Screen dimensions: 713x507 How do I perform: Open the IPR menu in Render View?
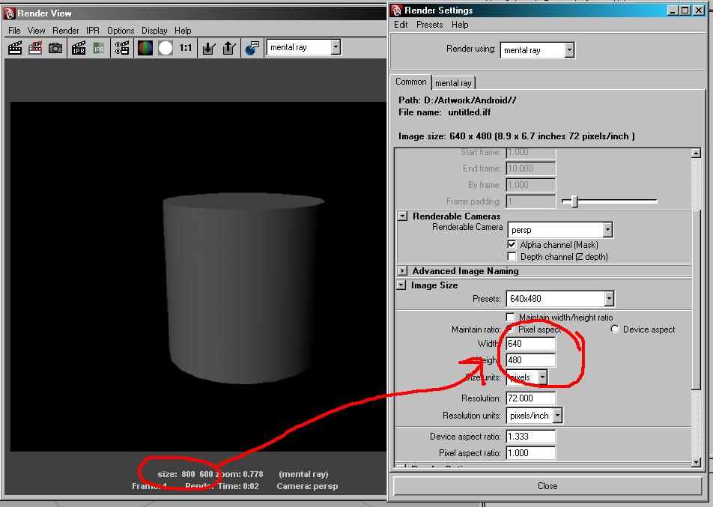point(93,31)
